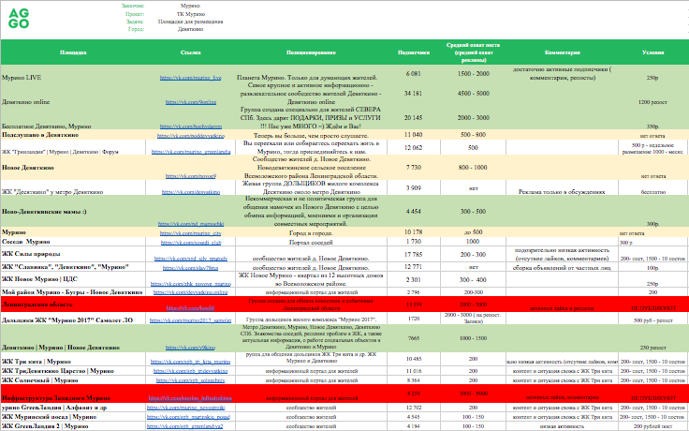
Task: Select the 'Портал соседей' positioning cell
Action: [311, 243]
